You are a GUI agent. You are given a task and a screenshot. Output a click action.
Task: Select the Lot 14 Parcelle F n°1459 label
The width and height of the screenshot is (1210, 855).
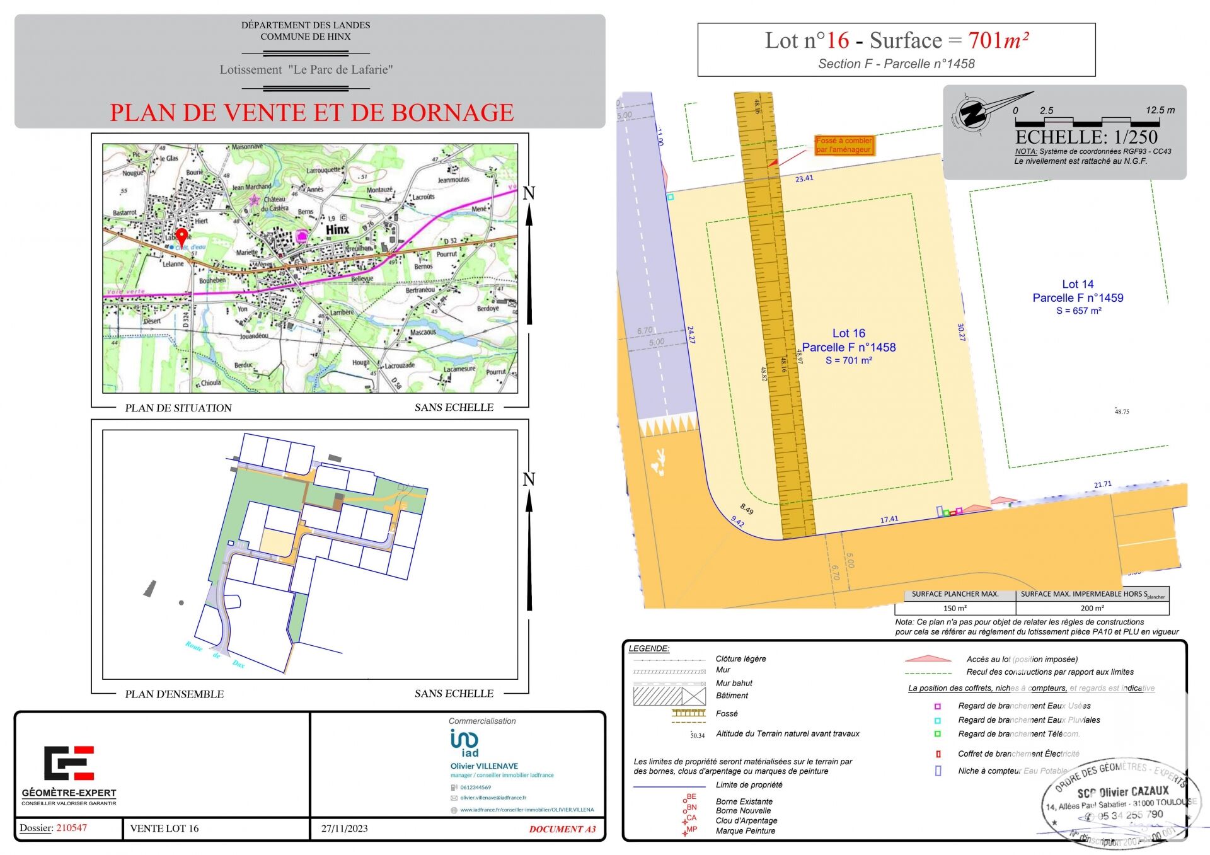[1078, 297]
